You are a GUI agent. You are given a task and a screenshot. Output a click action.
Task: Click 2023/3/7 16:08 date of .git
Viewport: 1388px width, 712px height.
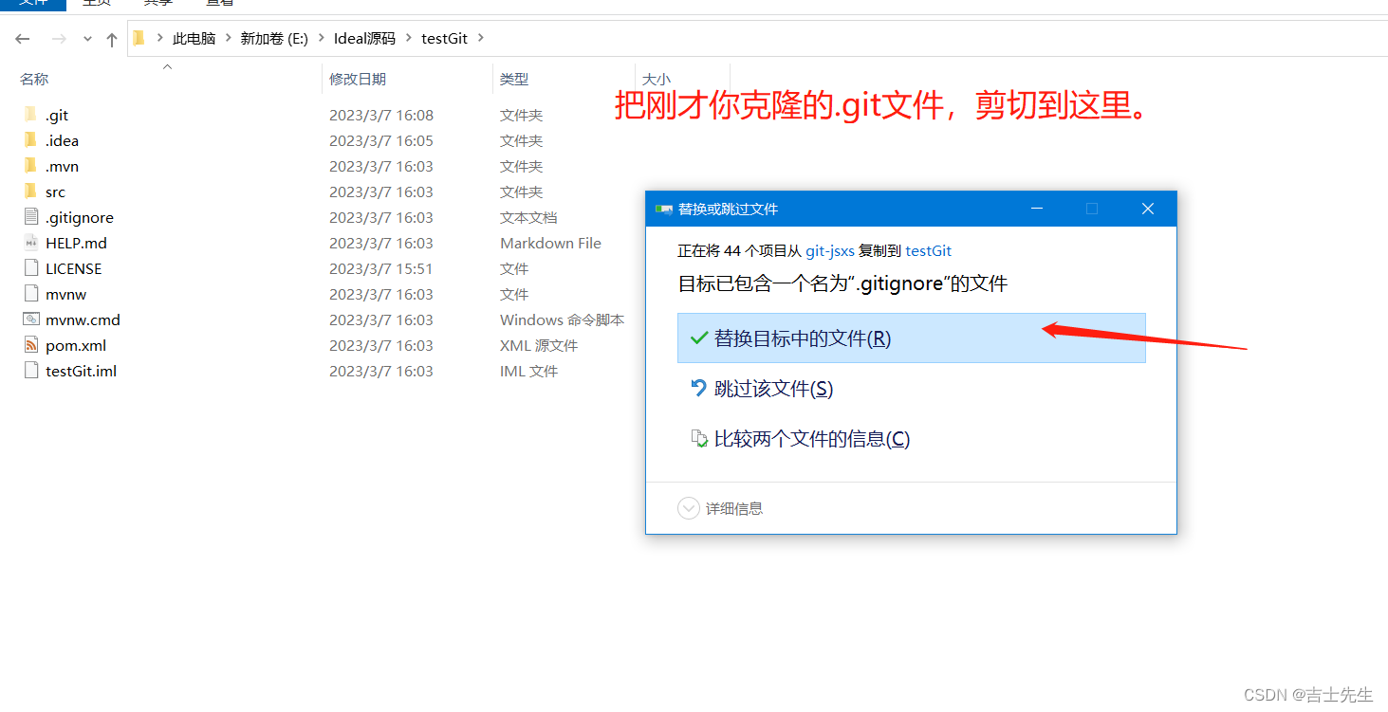(381, 115)
